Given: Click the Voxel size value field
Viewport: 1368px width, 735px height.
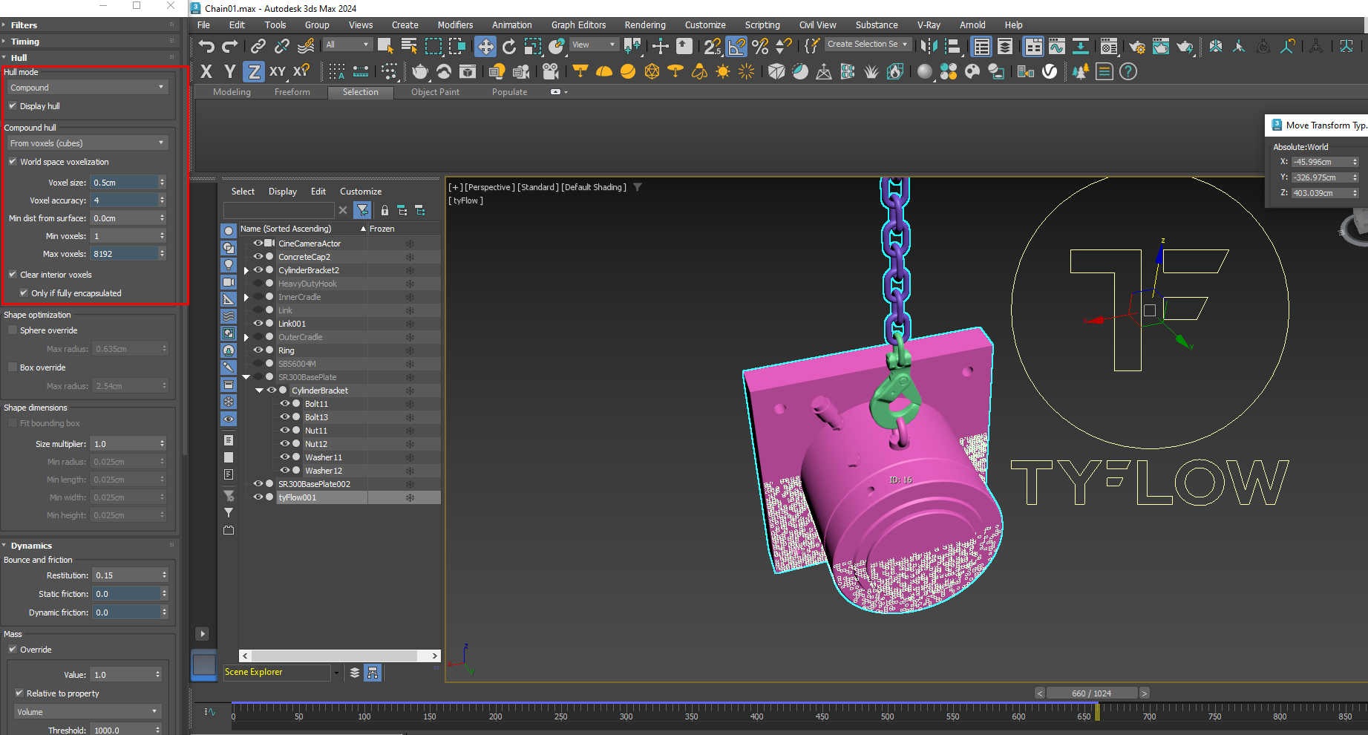Looking at the screenshot, I should pyautogui.click(x=124, y=183).
